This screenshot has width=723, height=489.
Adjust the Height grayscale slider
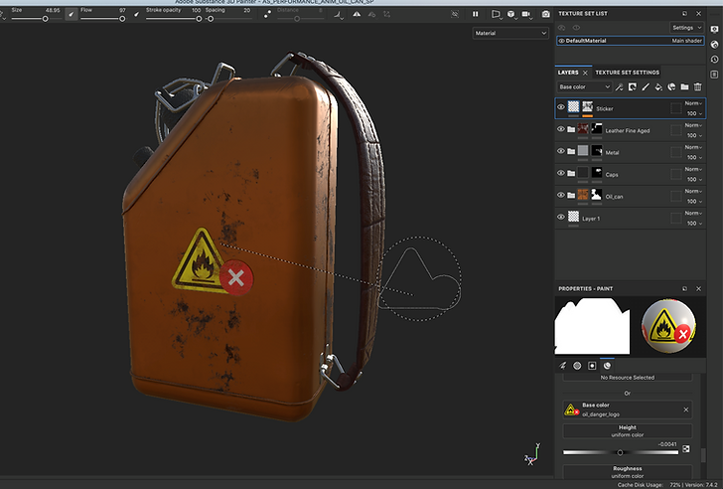620,452
